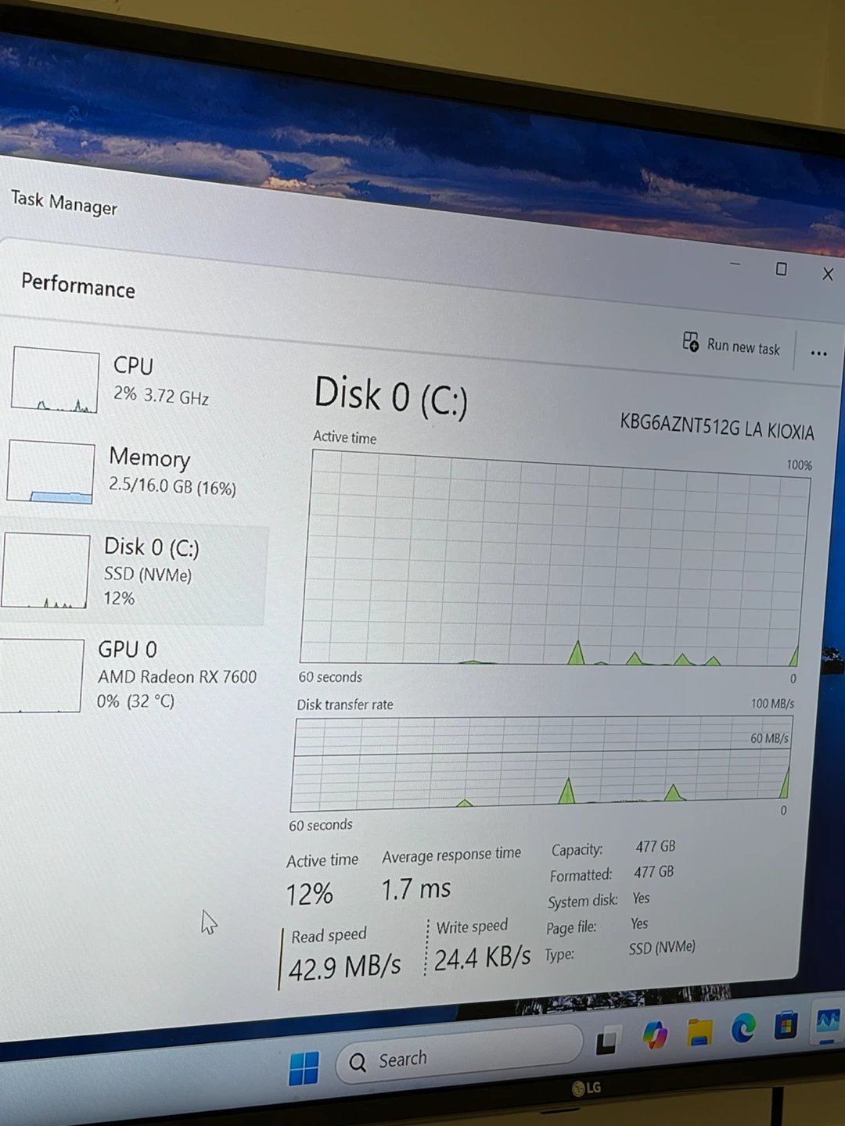Click the KBG6AZNT512G LA KIOXIA model text
845x1126 pixels.
click(717, 427)
